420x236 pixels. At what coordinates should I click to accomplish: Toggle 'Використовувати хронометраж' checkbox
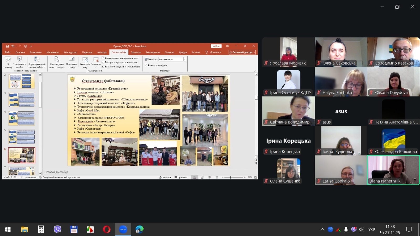tap(103, 62)
